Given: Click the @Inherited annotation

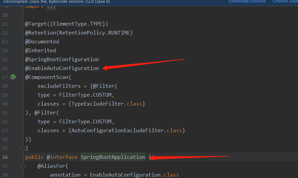Looking at the screenshot, I should [x=41, y=51].
